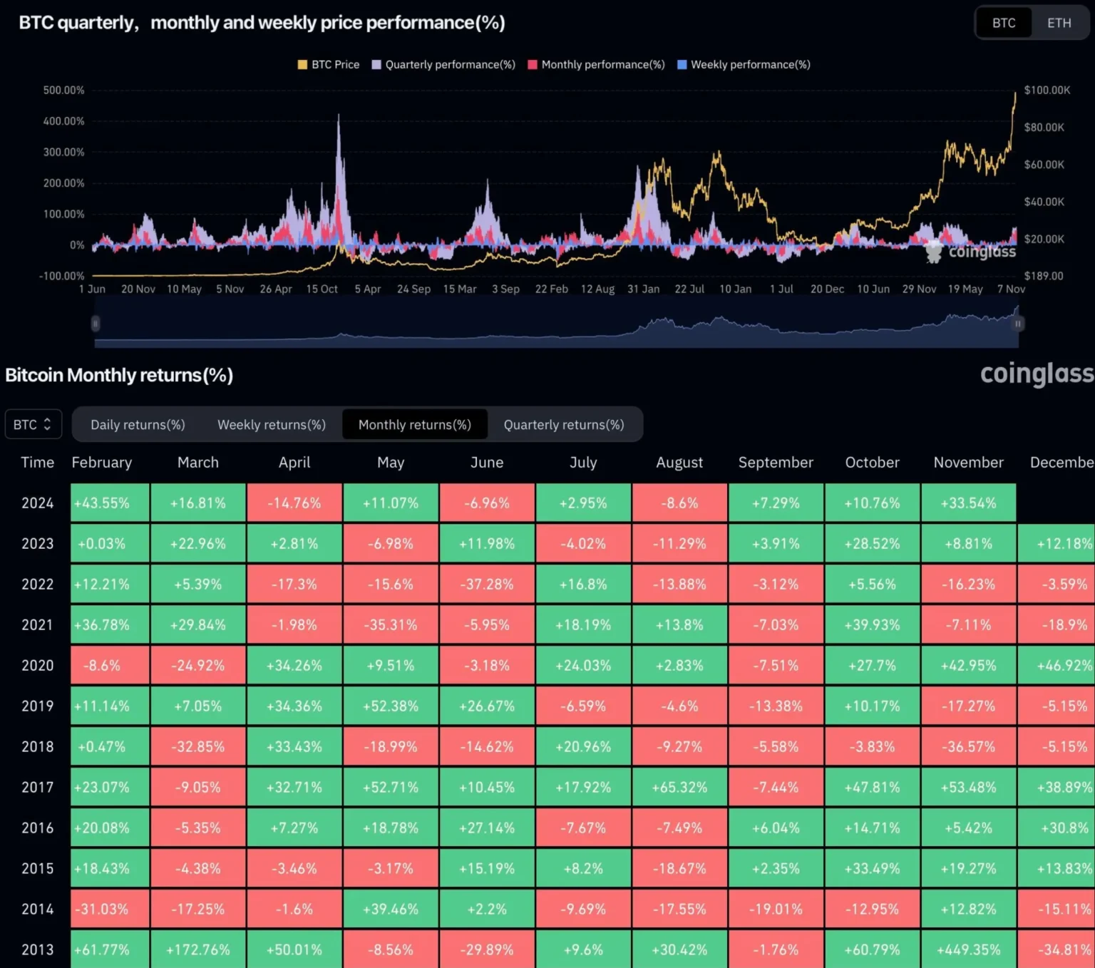The width and height of the screenshot is (1095, 968).
Task: Click the November column header
Action: [x=968, y=463]
